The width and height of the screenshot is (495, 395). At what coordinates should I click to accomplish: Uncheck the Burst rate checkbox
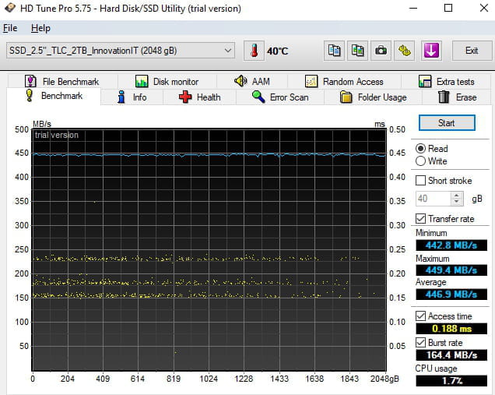click(x=420, y=342)
